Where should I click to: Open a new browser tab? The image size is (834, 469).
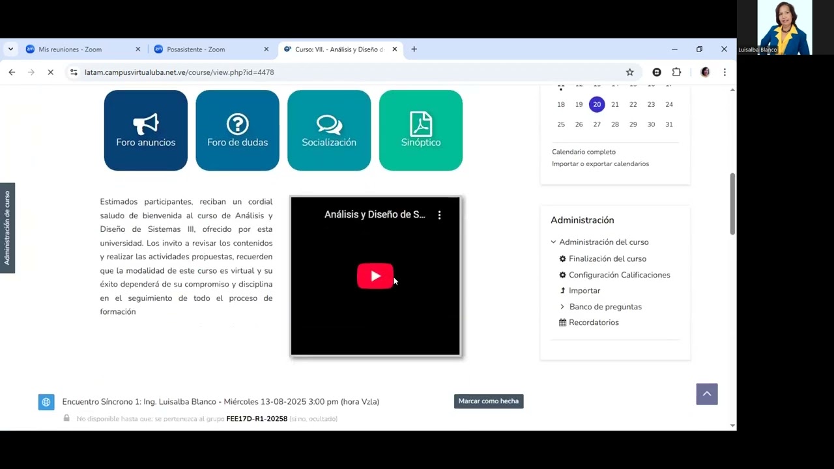click(414, 50)
